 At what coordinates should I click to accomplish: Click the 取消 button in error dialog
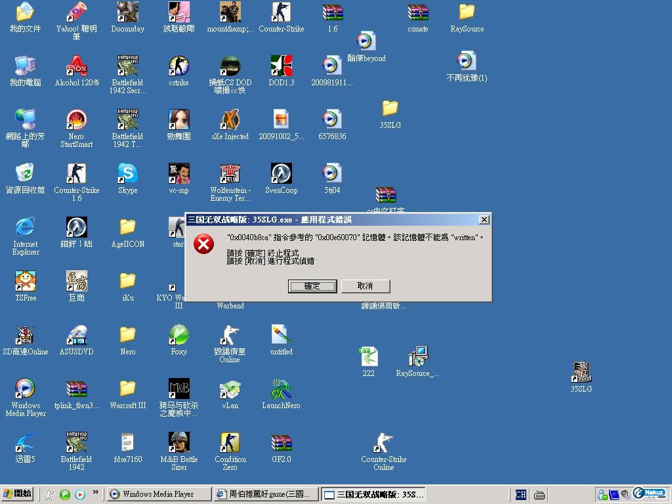click(365, 286)
